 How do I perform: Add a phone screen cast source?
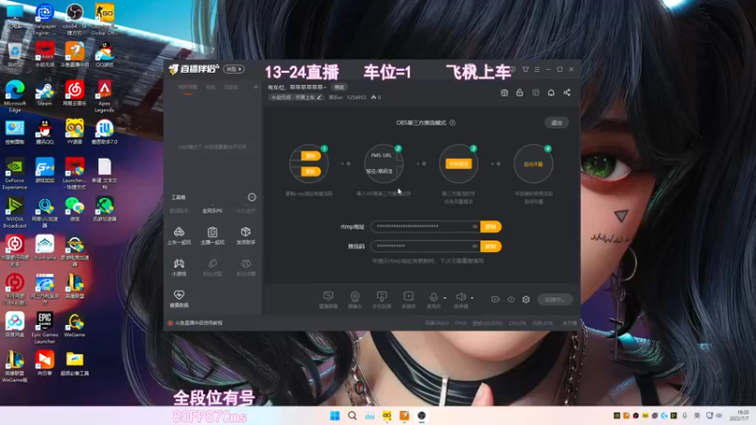[382, 299]
